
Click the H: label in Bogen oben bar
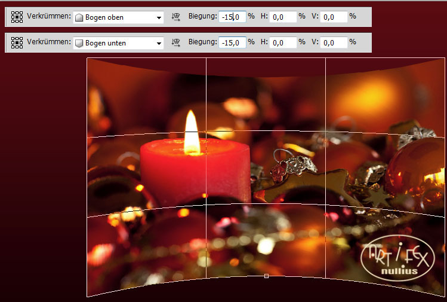click(x=264, y=16)
